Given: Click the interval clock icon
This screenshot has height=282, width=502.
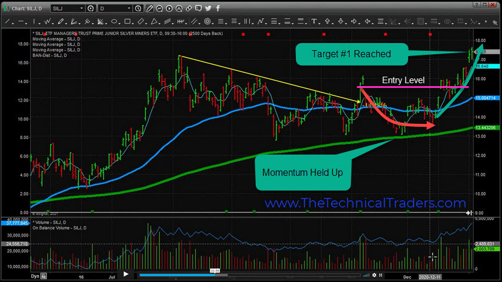Looking at the screenshot, I should 138,9.
